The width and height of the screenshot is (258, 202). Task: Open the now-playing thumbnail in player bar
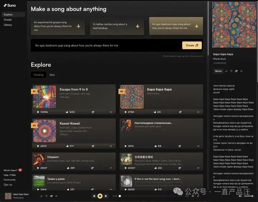click(8, 196)
